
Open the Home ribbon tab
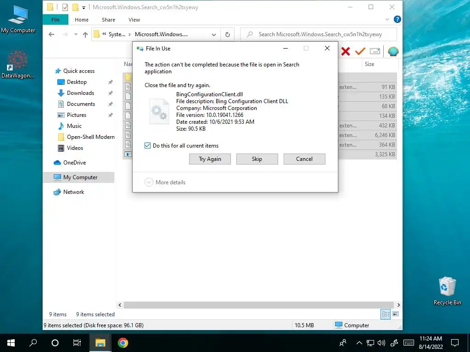pos(82,20)
